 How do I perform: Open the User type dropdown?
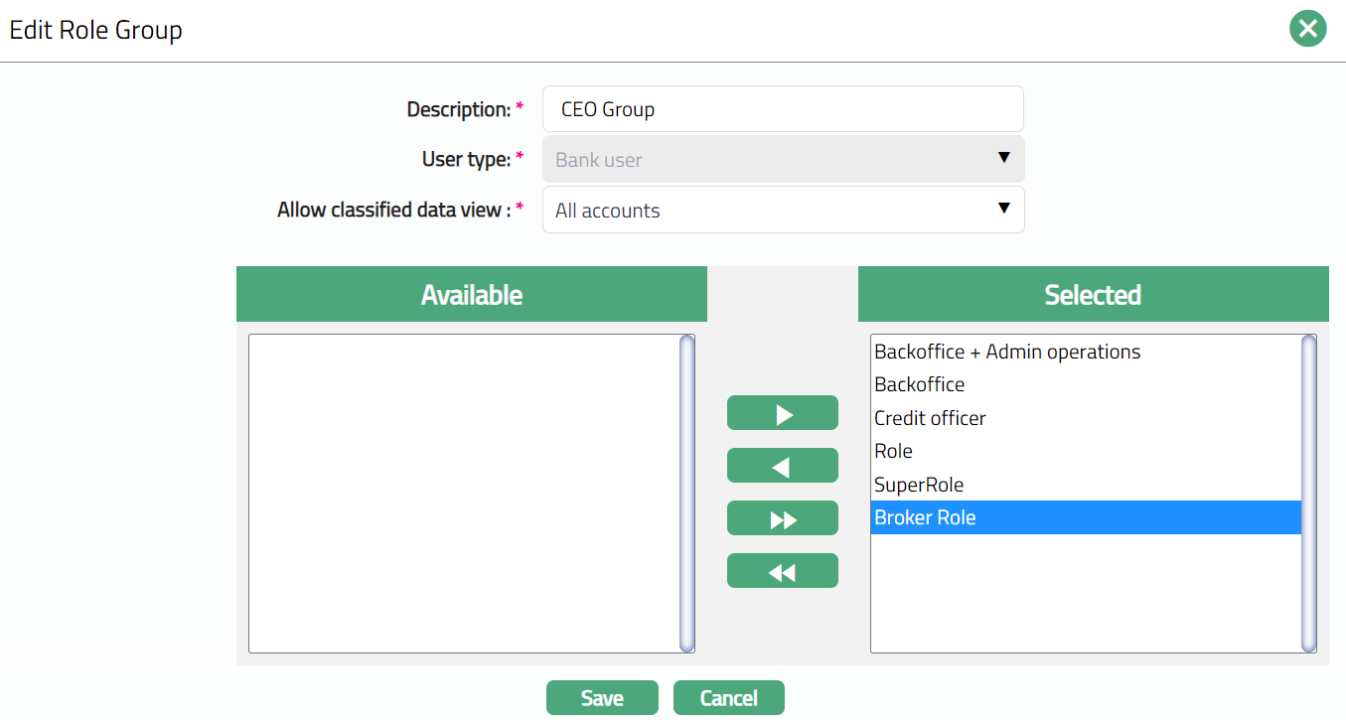pos(783,159)
